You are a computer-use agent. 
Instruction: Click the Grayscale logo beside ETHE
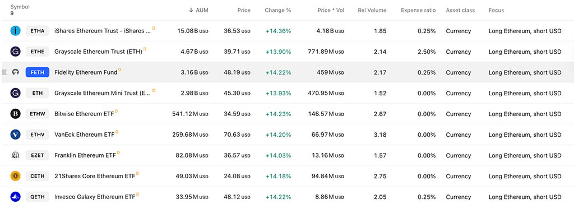(x=15, y=52)
